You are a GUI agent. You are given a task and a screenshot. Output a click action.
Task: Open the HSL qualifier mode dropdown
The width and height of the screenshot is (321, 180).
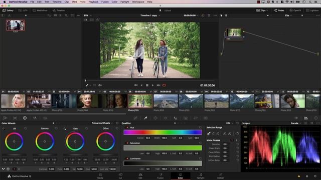230,123
